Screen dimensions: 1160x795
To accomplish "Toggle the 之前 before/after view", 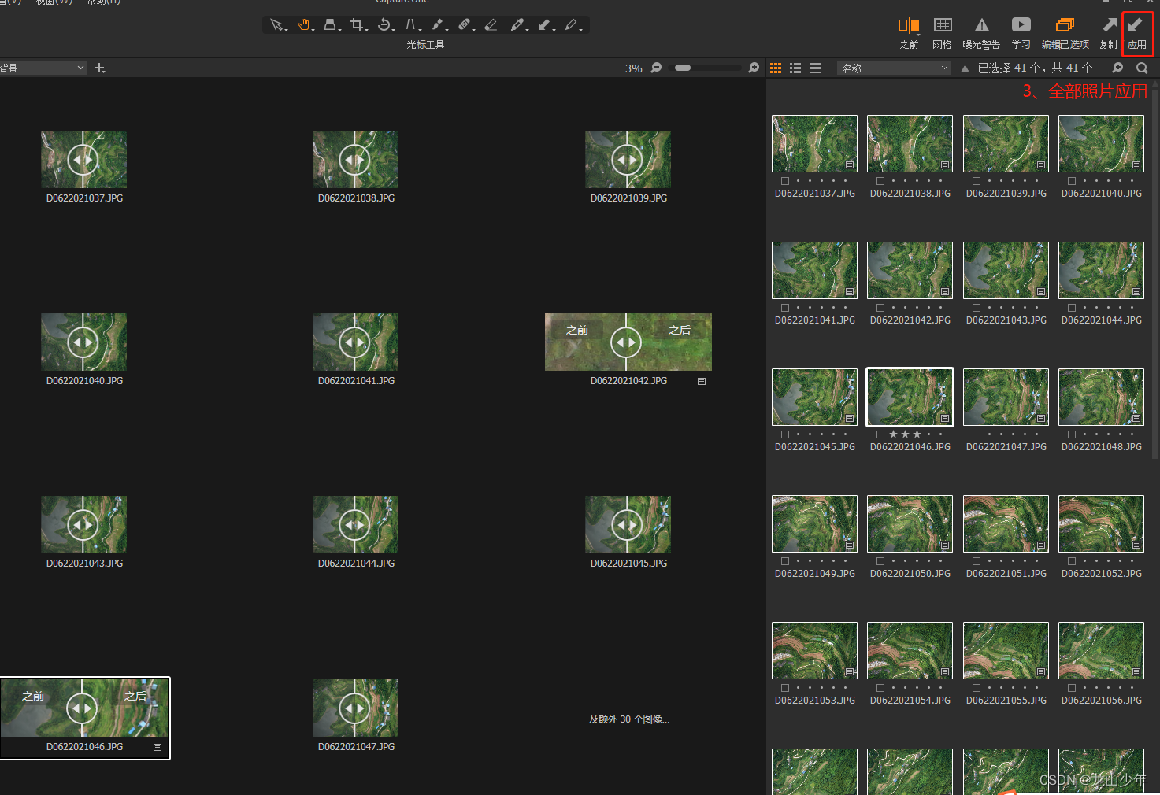I will (909, 33).
